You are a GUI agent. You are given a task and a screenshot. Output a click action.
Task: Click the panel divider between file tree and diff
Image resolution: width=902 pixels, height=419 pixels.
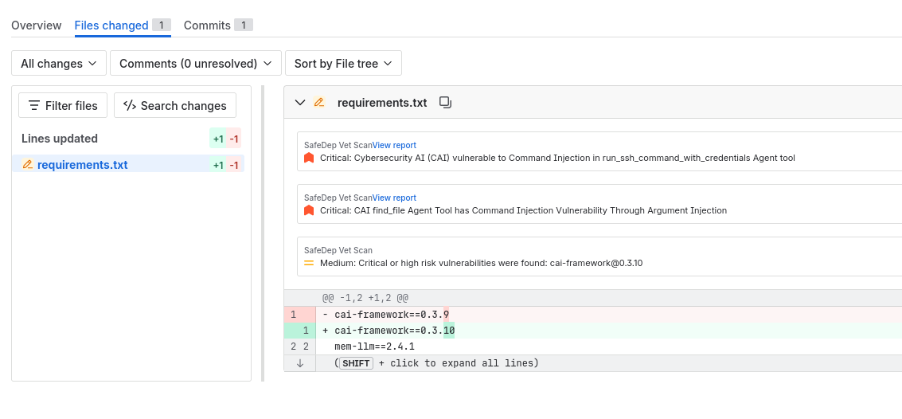263,233
